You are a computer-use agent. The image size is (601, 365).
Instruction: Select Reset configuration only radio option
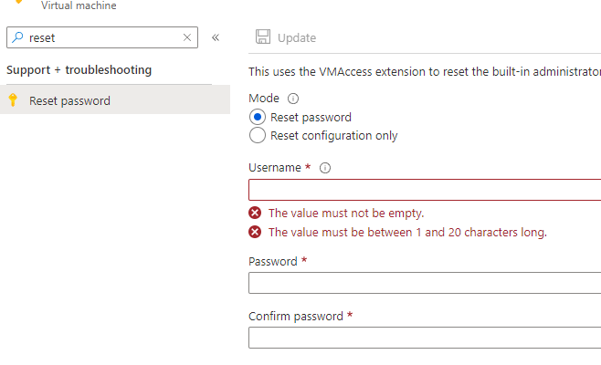coord(258,135)
